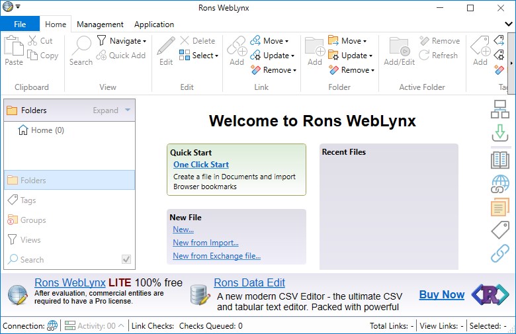The image size is (516, 334).
Task: Open the Navigate dropdown
Action: click(122, 41)
